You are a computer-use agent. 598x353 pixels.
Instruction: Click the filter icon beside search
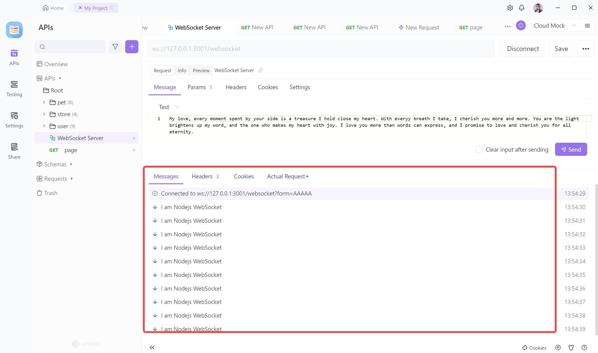click(115, 47)
